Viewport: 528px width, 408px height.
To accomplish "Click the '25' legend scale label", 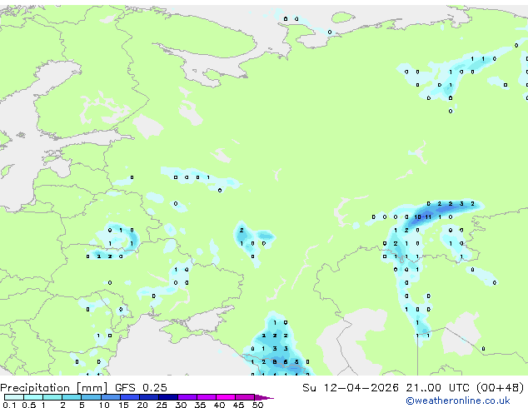I will [162, 405].
